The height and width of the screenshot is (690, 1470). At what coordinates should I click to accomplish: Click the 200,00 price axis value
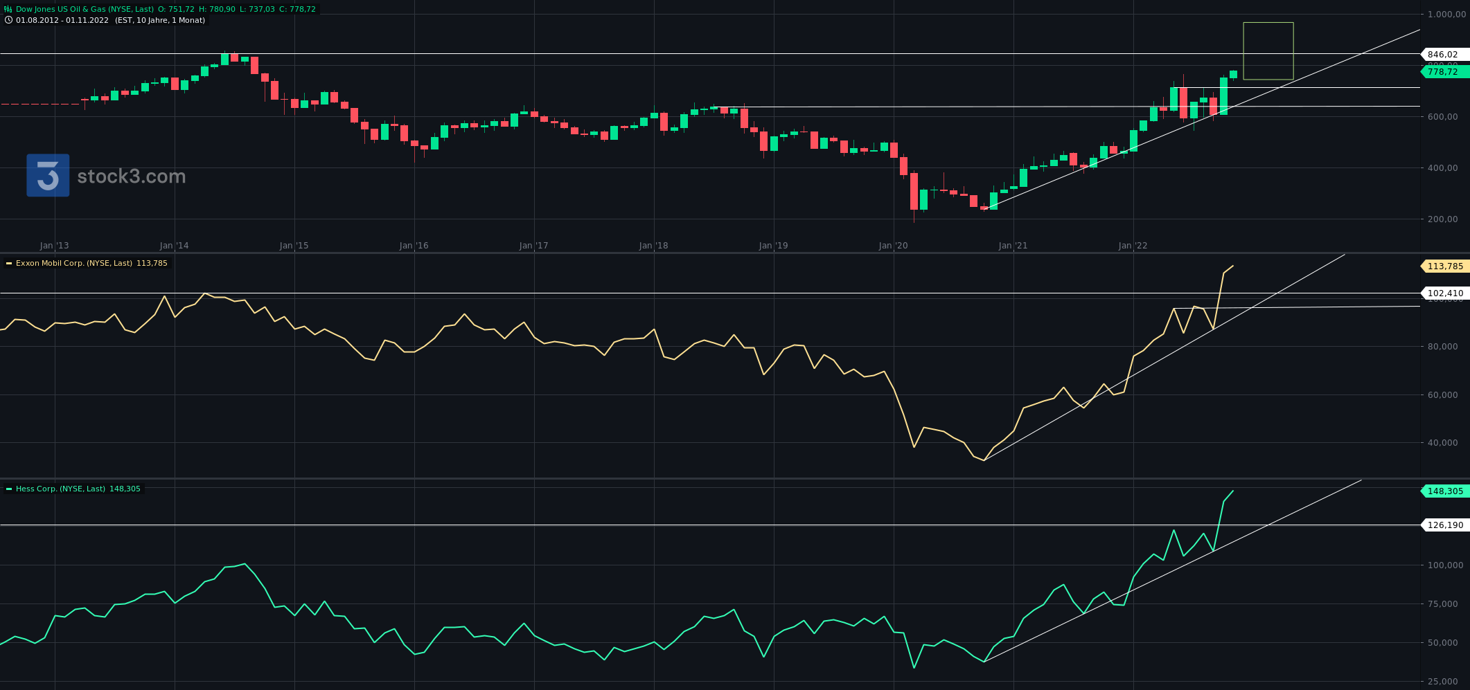[x=1443, y=219]
